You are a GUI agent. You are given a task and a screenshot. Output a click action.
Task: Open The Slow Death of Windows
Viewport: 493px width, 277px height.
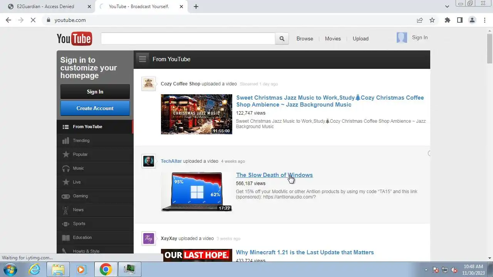(274, 175)
